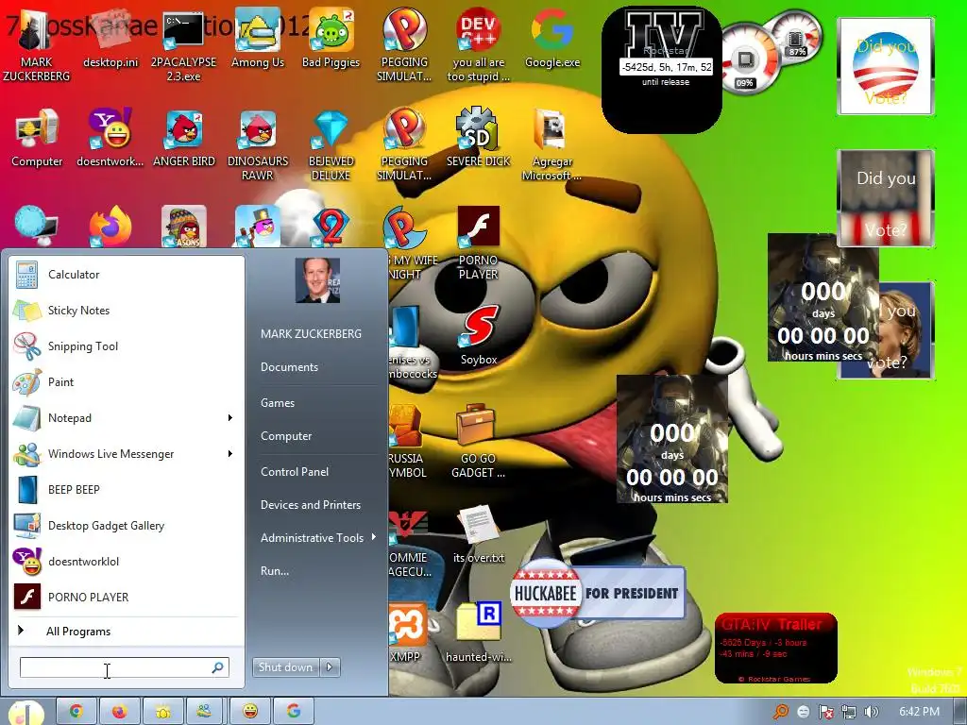
Task: Open Documents link in Start menu
Action: [x=289, y=367]
